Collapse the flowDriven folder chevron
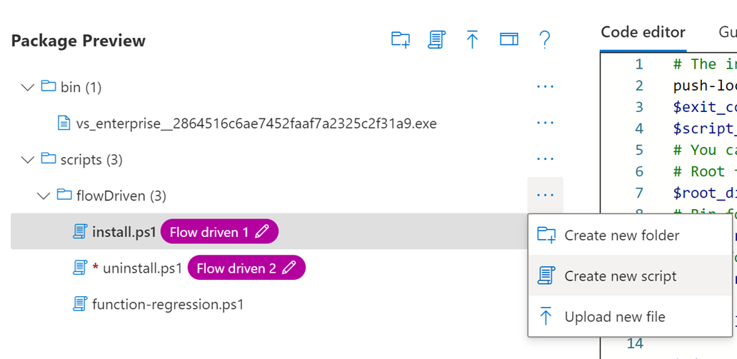 [44, 196]
